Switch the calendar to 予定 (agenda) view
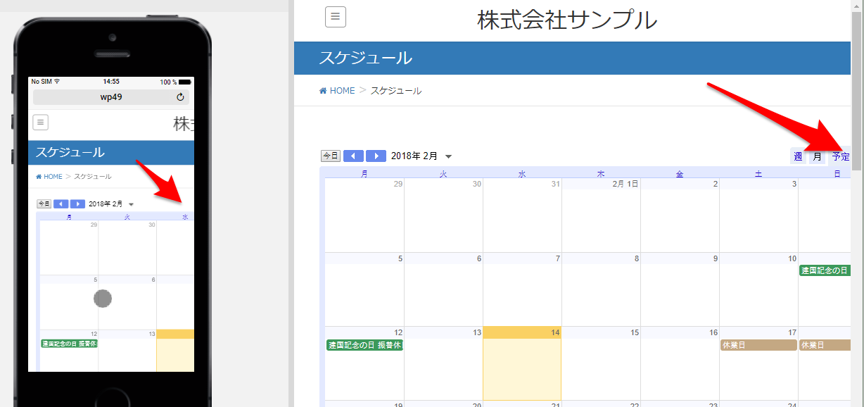864x407 pixels. [x=841, y=156]
